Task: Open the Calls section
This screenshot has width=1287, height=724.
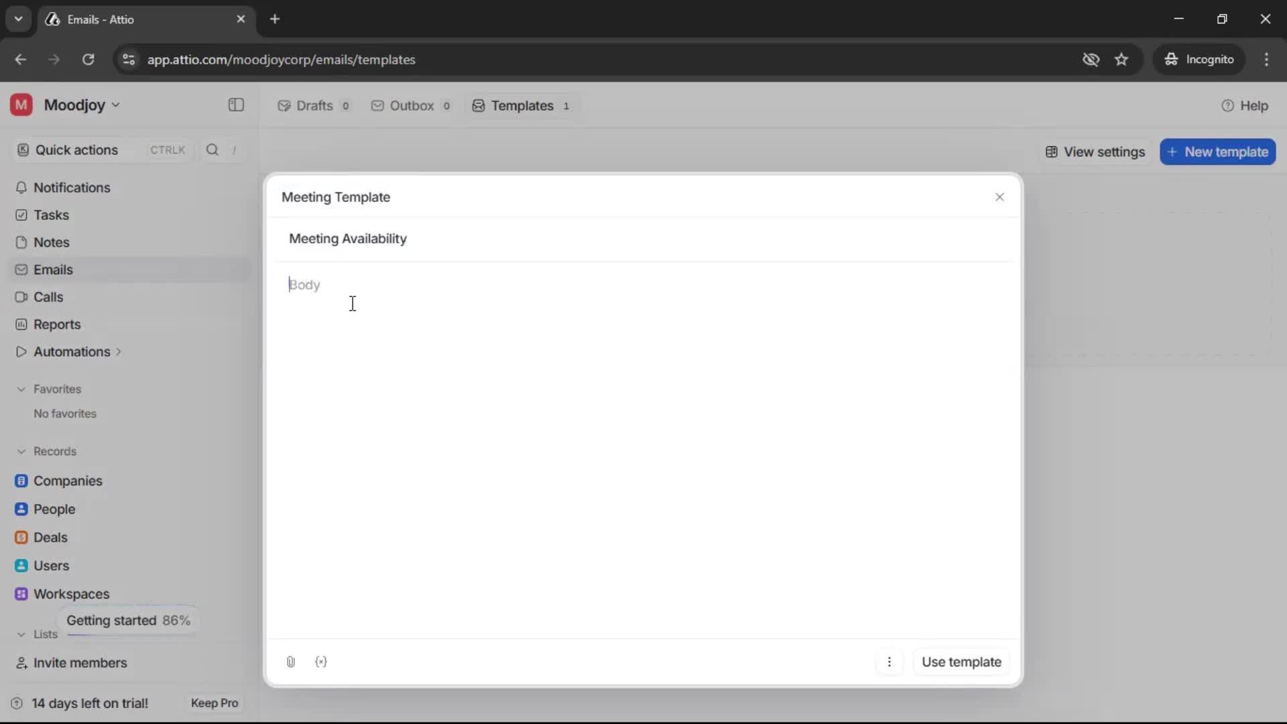Action: point(47,297)
